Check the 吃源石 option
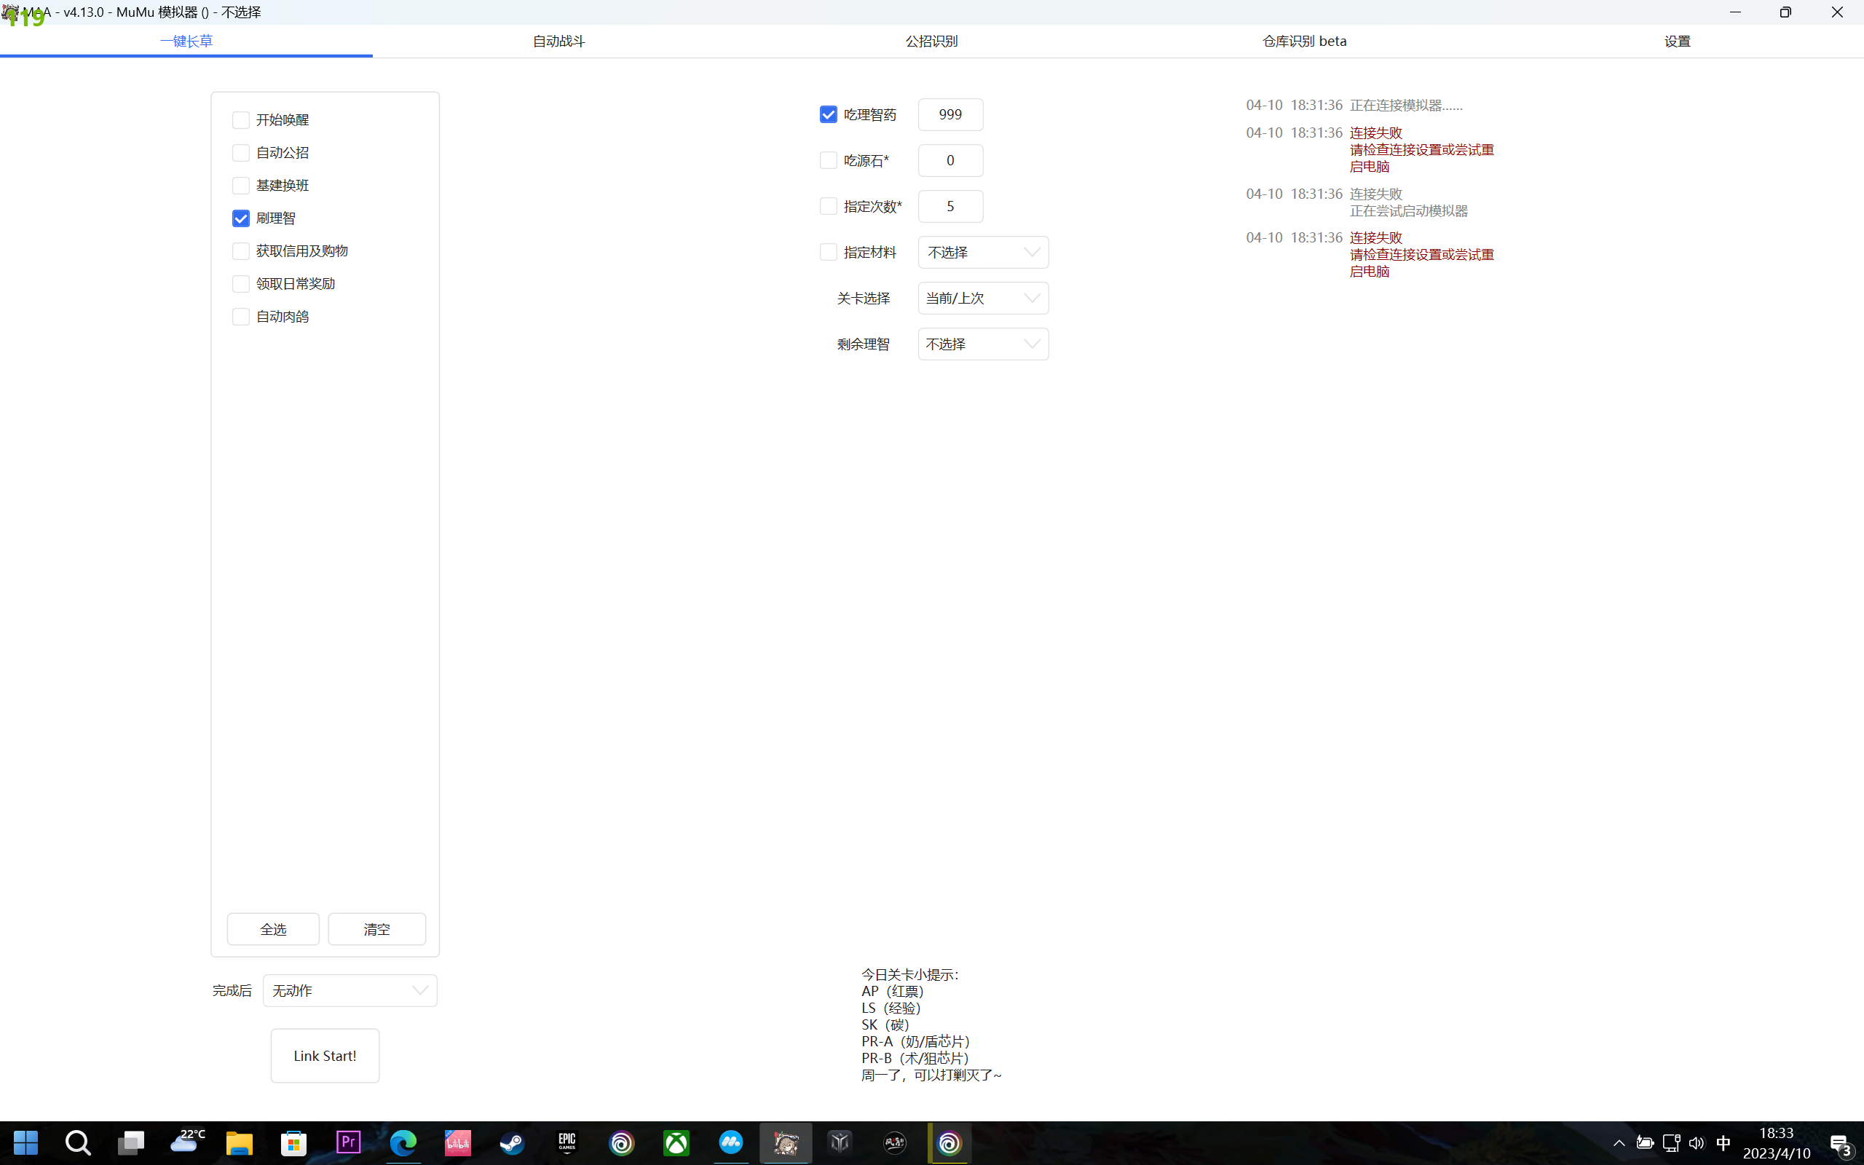Viewport: 1864px width, 1165px height. pos(828,159)
